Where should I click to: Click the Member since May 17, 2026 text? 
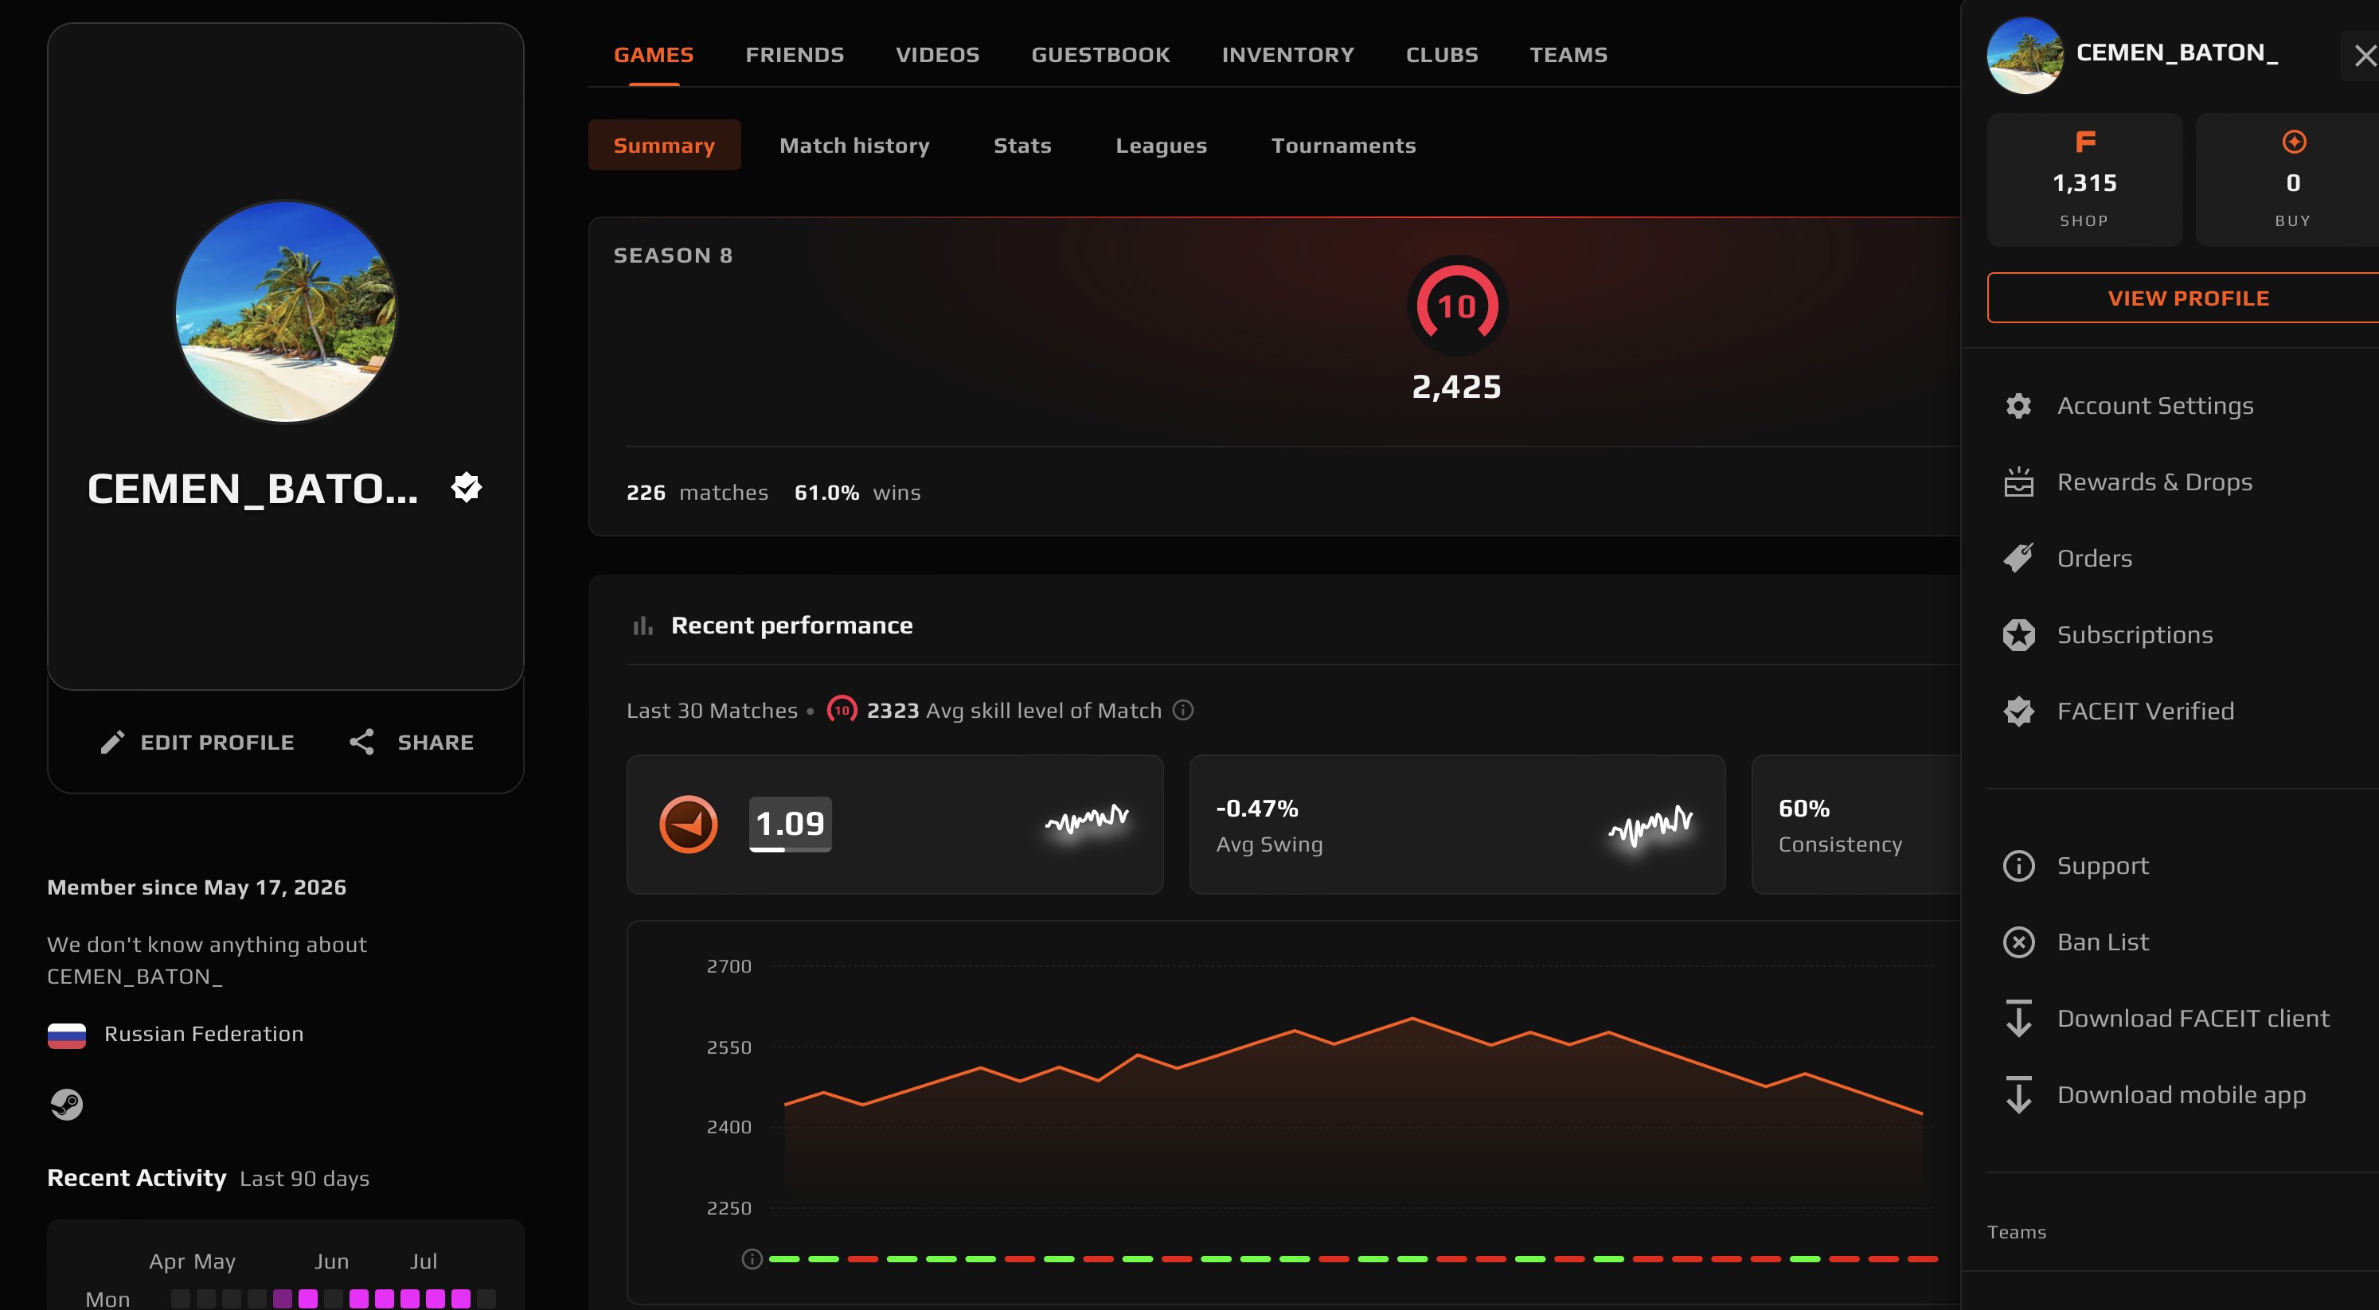click(x=196, y=887)
